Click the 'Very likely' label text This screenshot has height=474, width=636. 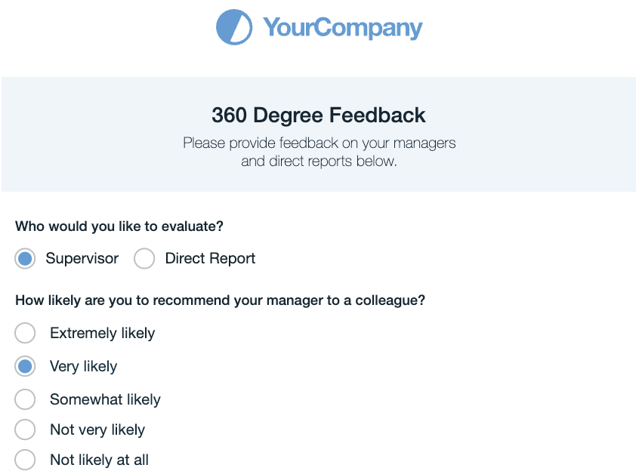click(x=83, y=366)
